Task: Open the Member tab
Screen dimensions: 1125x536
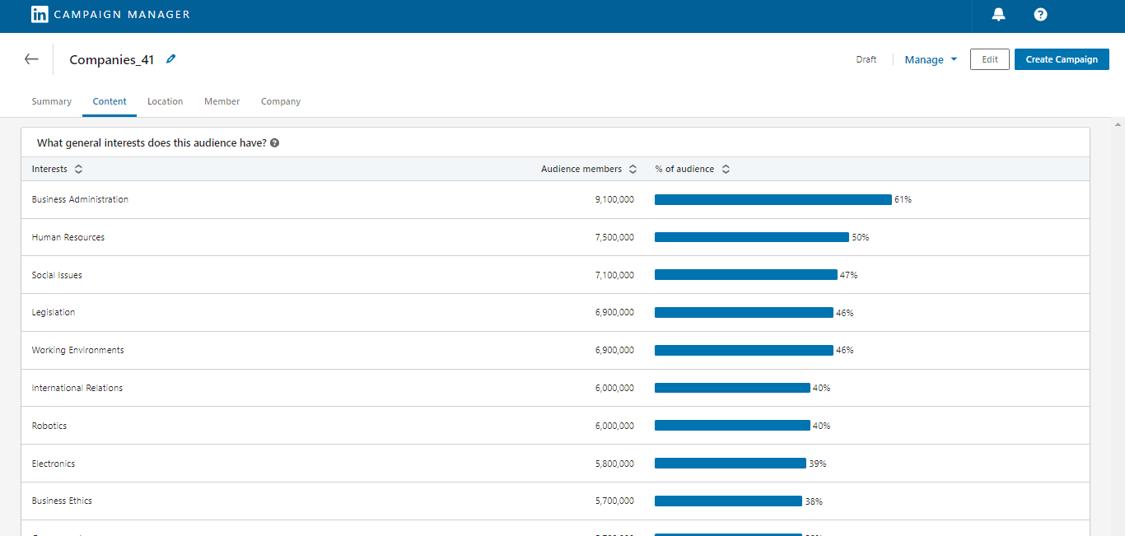Action: pyautogui.click(x=222, y=101)
